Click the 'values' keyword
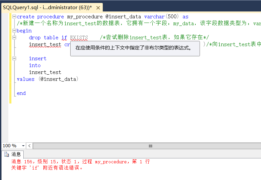The width and height of the screenshot is (261, 180). [x=26, y=79]
